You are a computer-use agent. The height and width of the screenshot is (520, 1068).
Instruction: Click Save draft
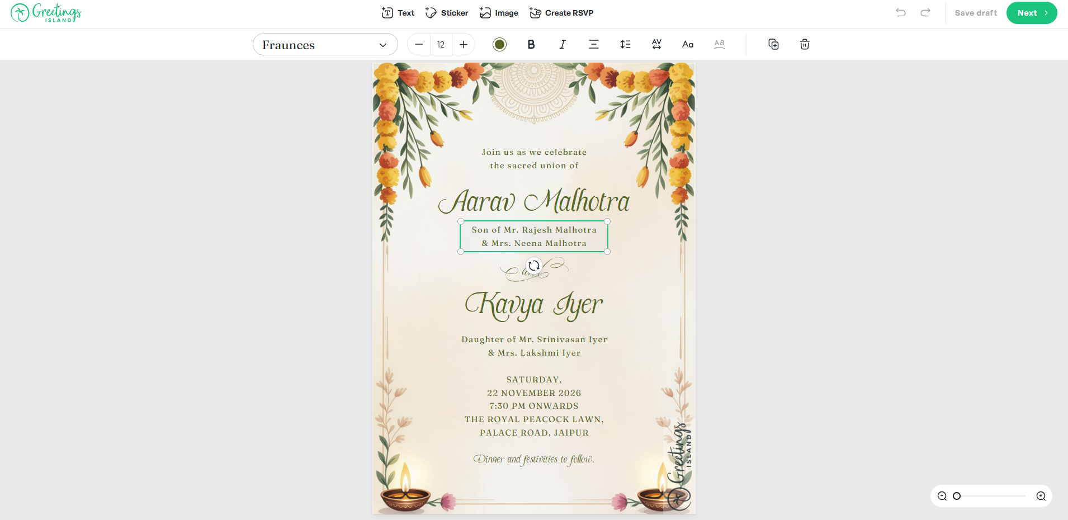tap(976, 13)
